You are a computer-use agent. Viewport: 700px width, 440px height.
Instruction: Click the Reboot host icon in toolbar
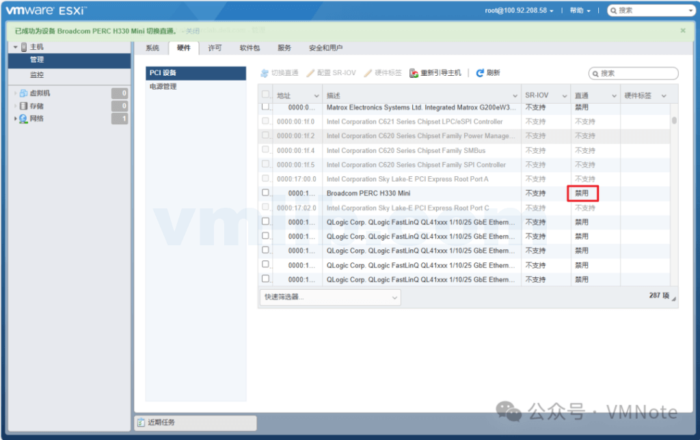[414, 73]
